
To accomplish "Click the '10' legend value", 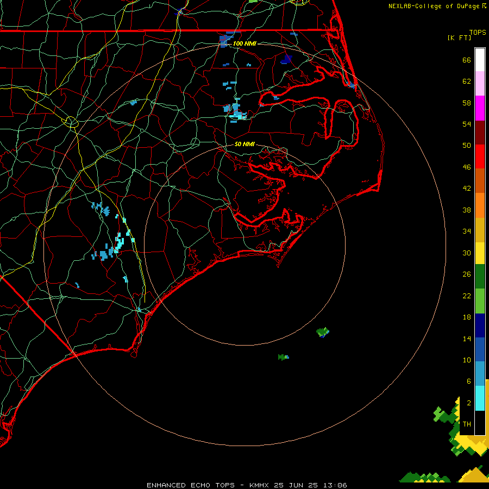I will pos(467,360).
